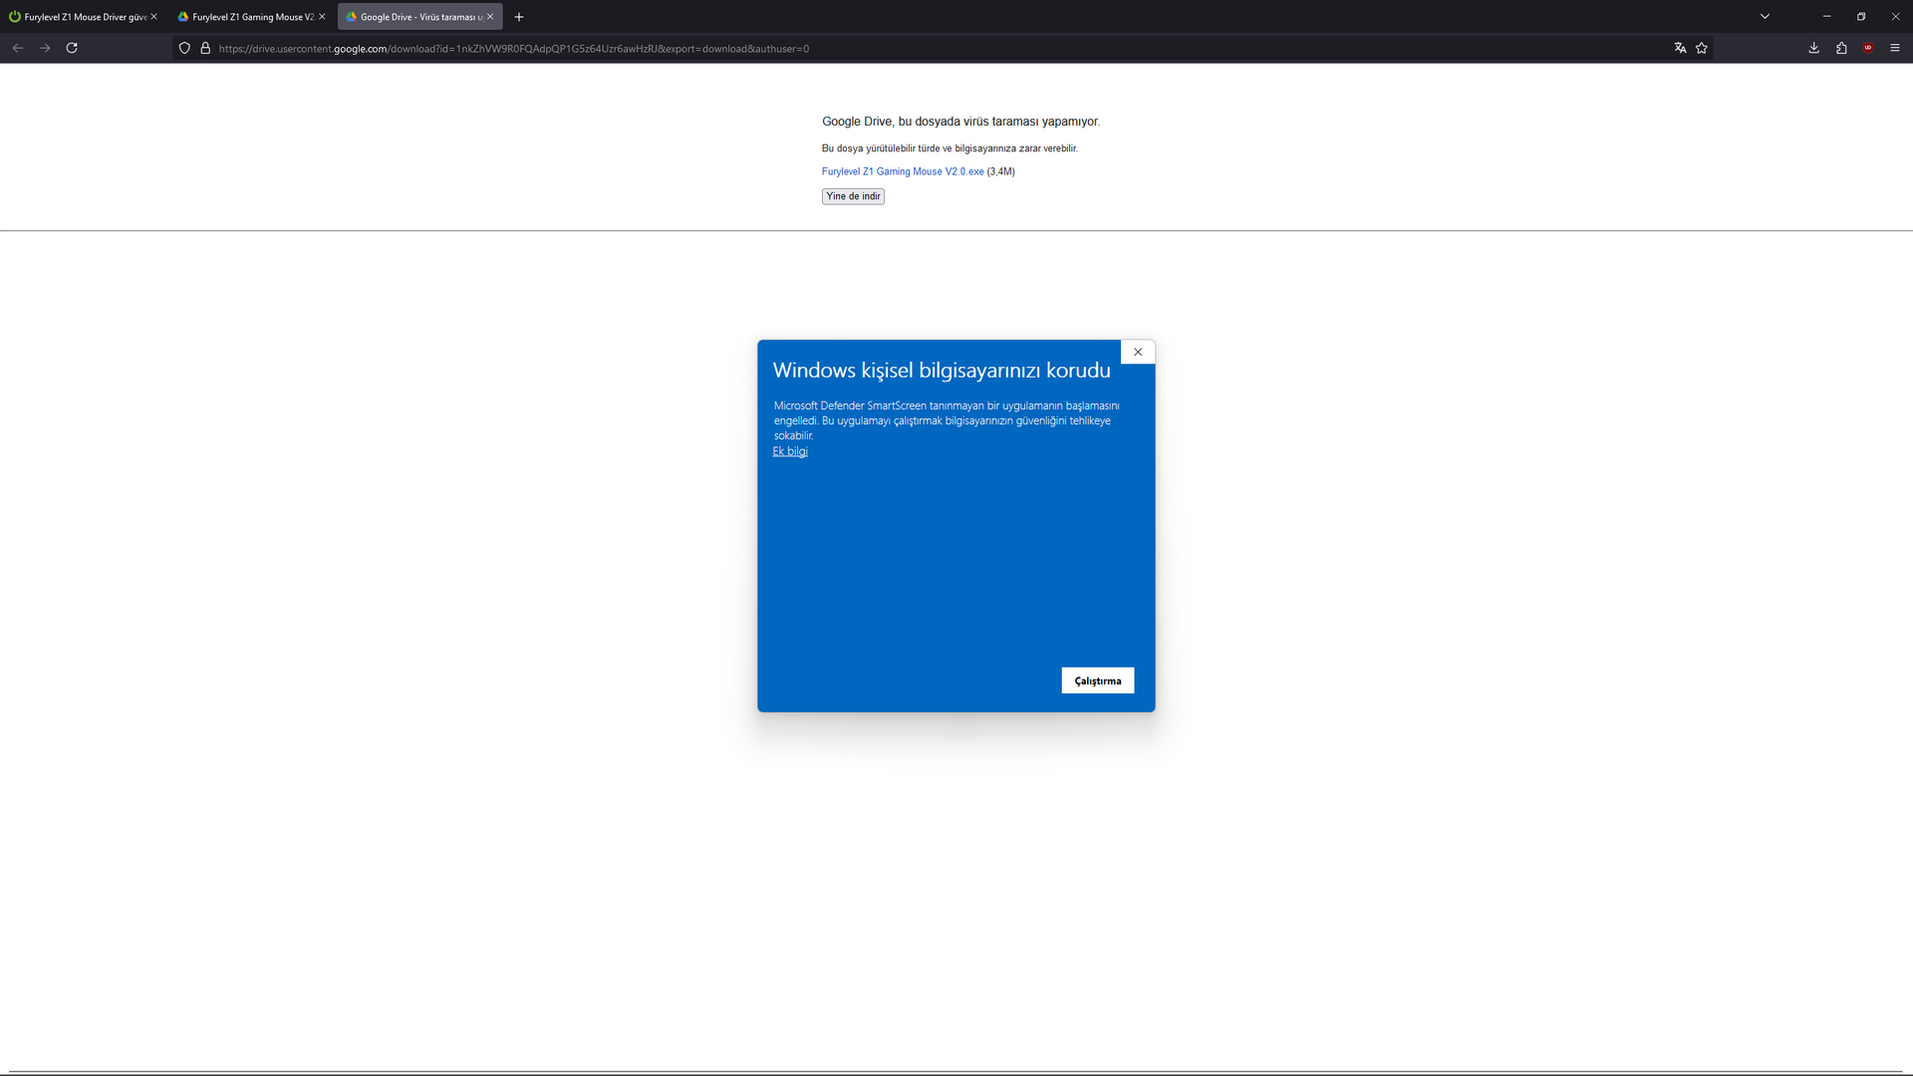Open the Extensions puzzle icon
The image size is (1913, 1076).
click(x=1841, y=48)
